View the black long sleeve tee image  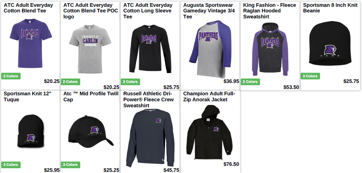pos(150,49)
